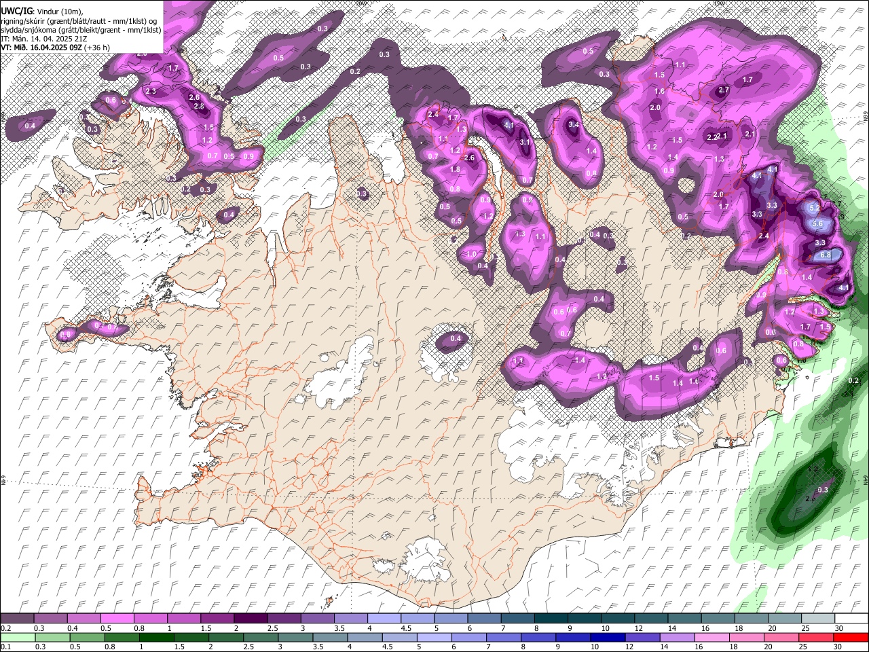869x652 pixels.
Task: Pick the darkest purple 2 swatch, top legend row
Action: (x=250, y=618)
